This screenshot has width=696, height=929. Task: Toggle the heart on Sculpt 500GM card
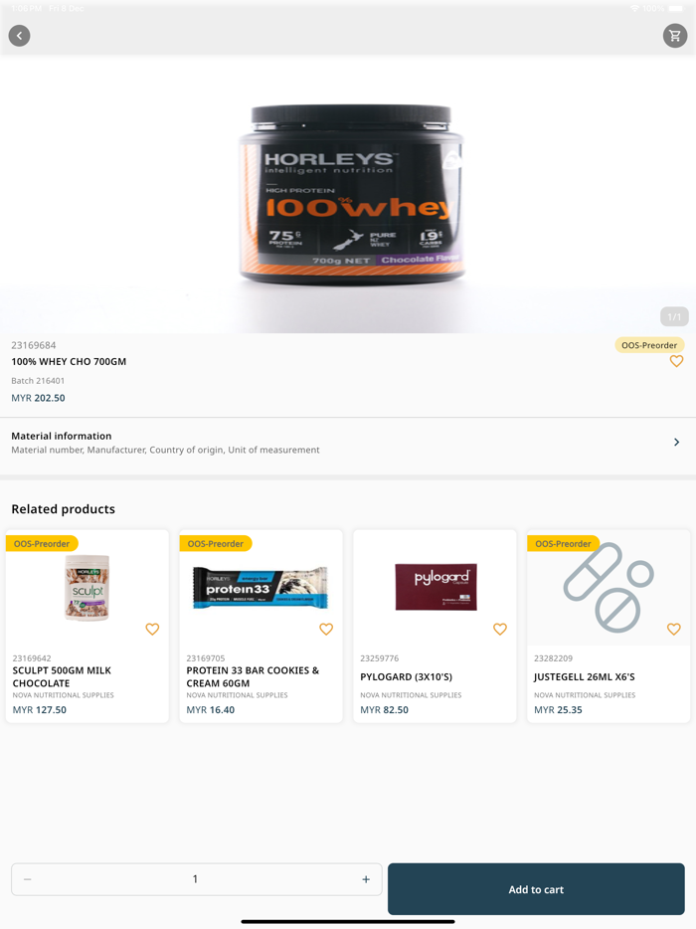(152, 629)
